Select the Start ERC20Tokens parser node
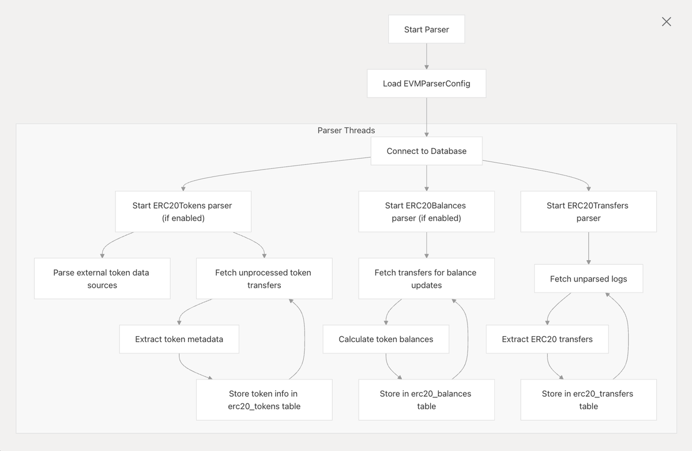 [183, 212]
